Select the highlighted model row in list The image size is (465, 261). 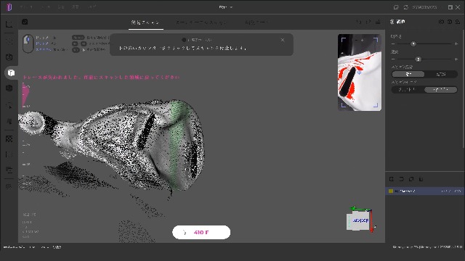pyautogui.click(x=424, y=191)
